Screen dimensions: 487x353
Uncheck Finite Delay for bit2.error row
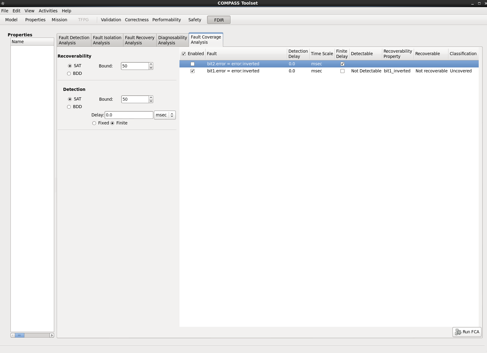tap(342, 64)
